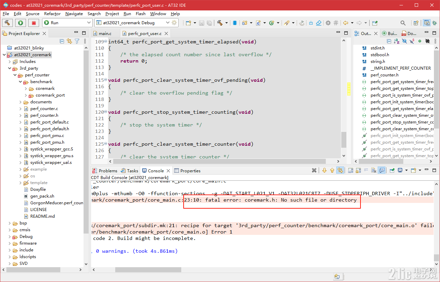Select the at32l021_blinky project
Viewport: 440px width, 282px height.
click(29, 48)
